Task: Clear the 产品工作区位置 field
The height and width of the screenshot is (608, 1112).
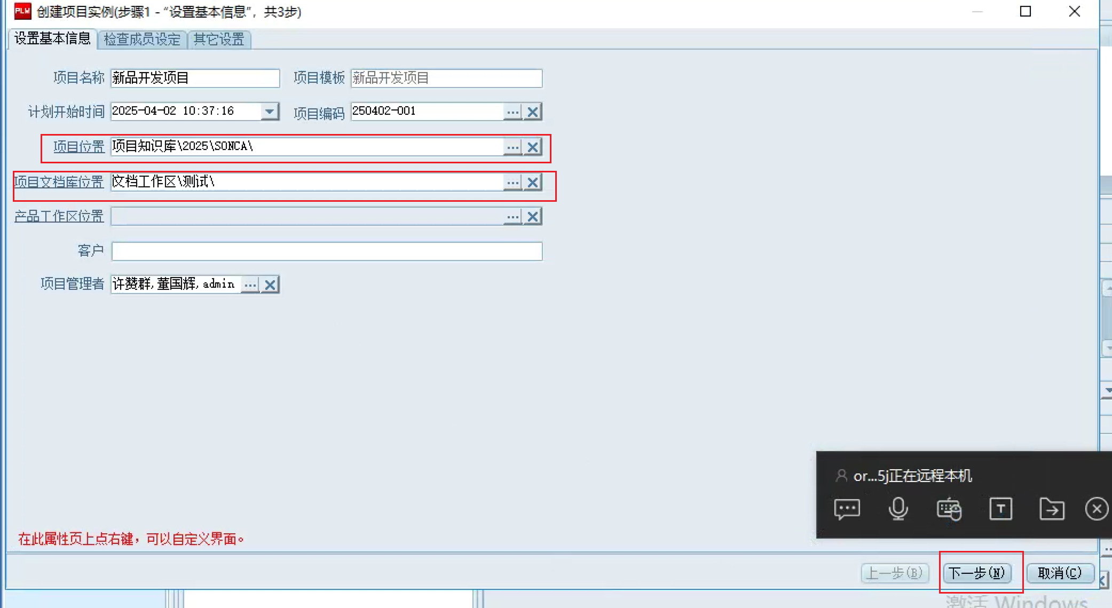Action: (533, 216)
